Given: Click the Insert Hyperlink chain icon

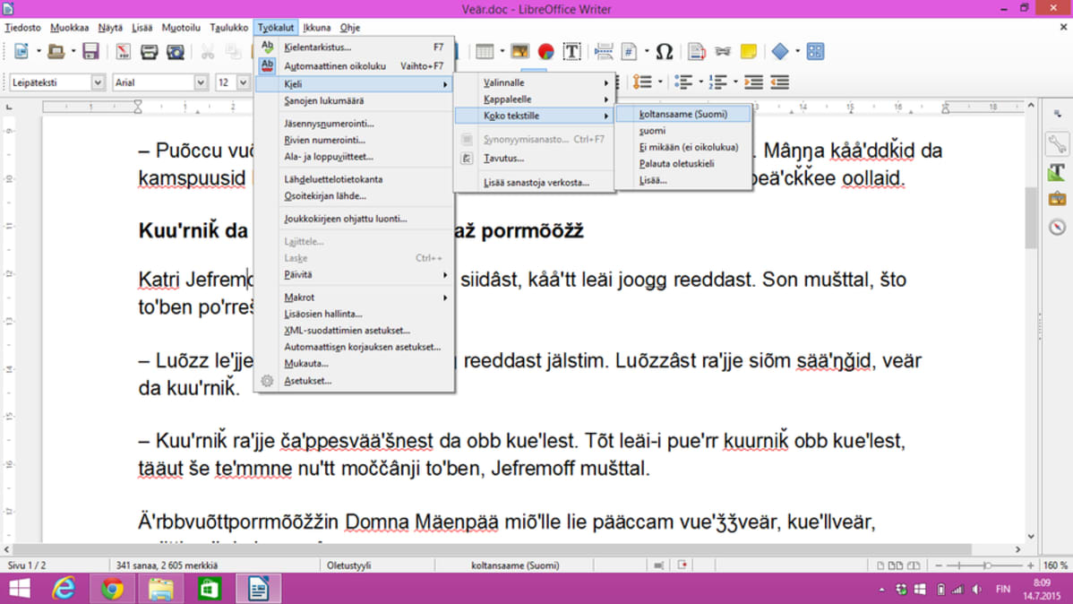Looking at the screenshot, I should pyautogui.click(x=723, y=51).
